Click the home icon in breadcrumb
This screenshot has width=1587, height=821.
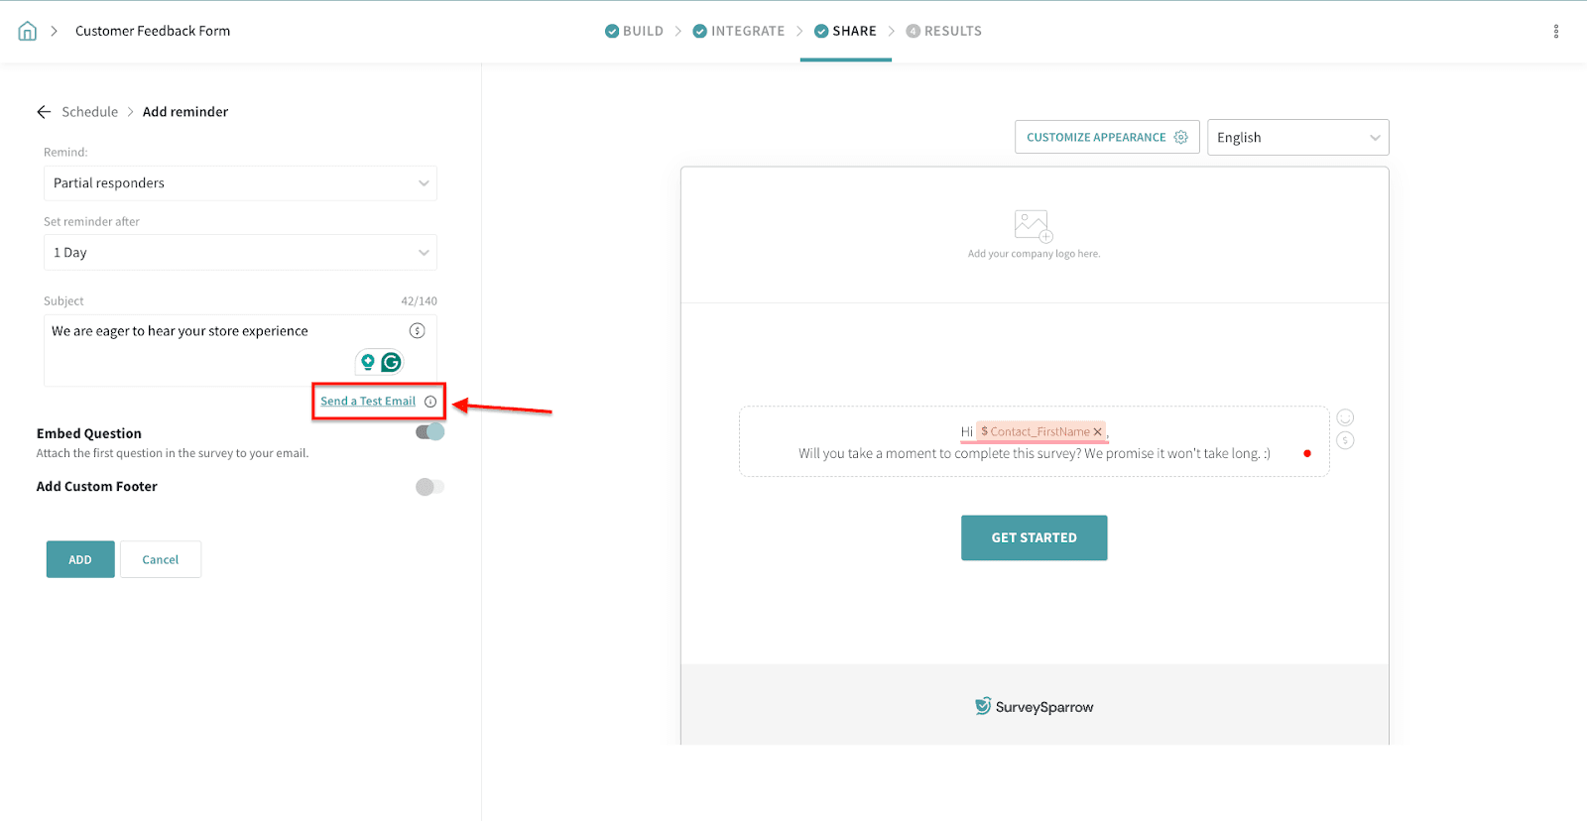[28, 31]
